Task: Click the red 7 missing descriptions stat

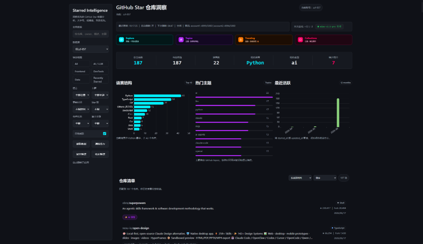Action: pyautogui.click(x=333, y=63)
